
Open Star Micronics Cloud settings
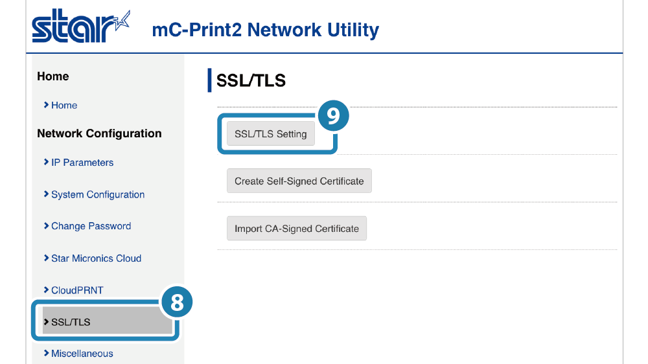(x=96, y=258)
